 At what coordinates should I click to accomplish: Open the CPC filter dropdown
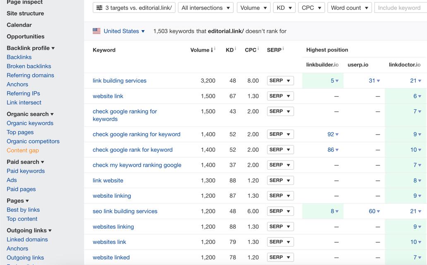[311, 8]
